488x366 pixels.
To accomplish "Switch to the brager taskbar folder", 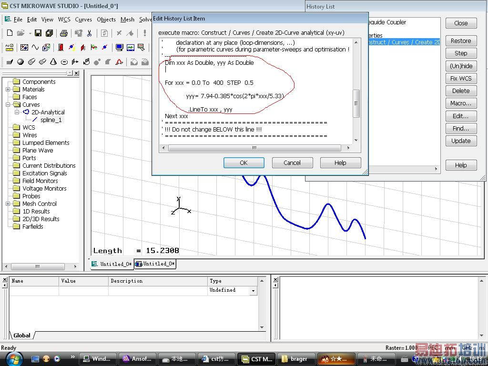I will (x=296, y=359).
